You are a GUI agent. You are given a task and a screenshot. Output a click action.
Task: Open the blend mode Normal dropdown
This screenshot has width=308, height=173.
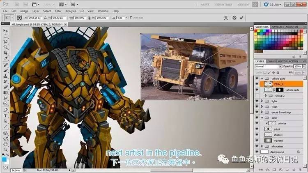click(x=268, y=67)
